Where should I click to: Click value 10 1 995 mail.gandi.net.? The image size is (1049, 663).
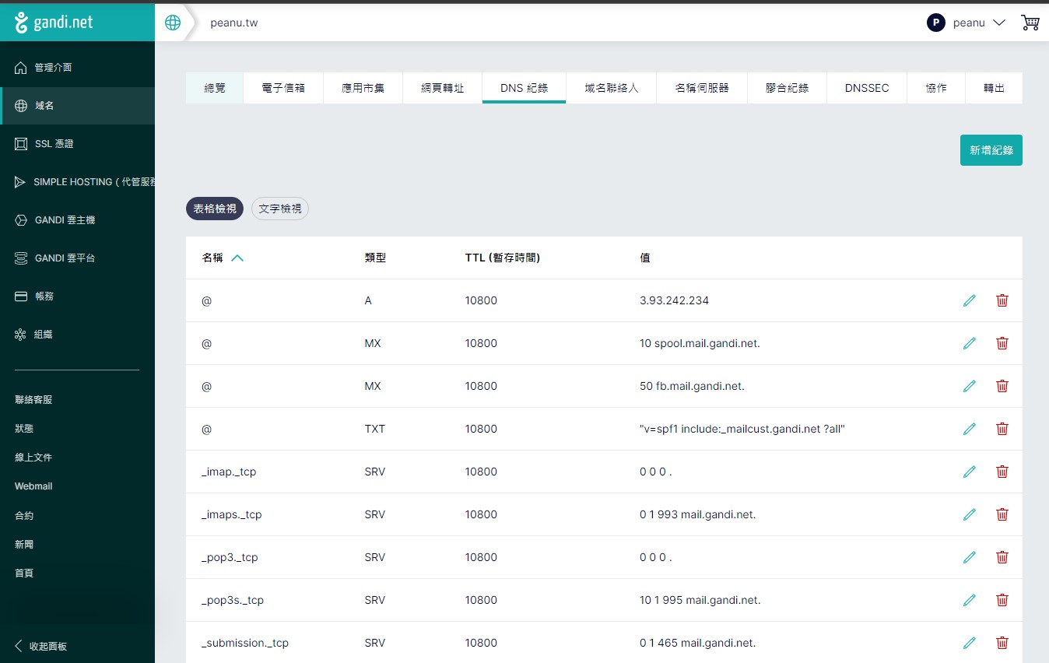pos(700,600)
